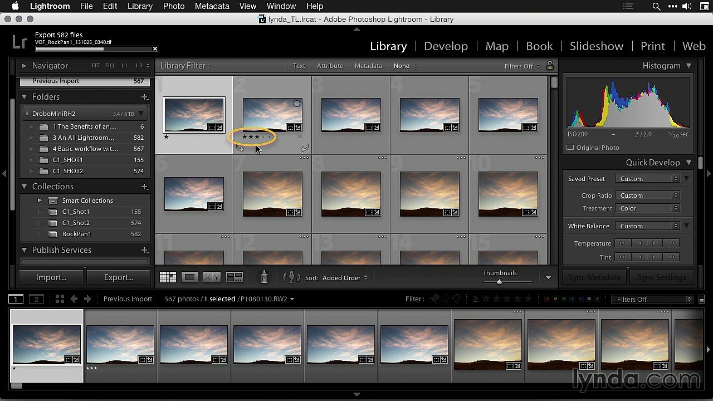Viewport: 713px width, 401px height.
Task: Open the Metadata menu
Action: (212, 6)
